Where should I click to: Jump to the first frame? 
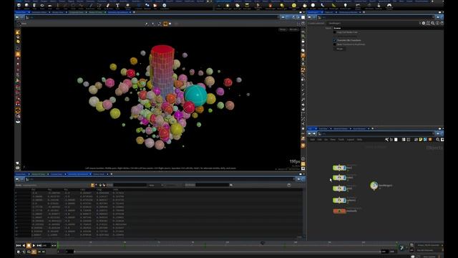tap(19, 245)
